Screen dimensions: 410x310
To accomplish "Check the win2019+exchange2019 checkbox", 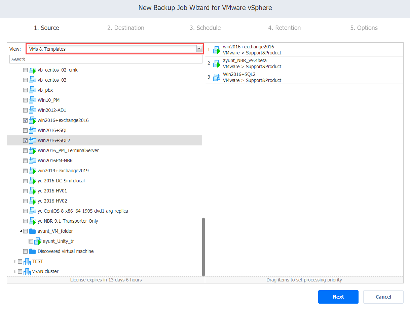I will point(25,171).
